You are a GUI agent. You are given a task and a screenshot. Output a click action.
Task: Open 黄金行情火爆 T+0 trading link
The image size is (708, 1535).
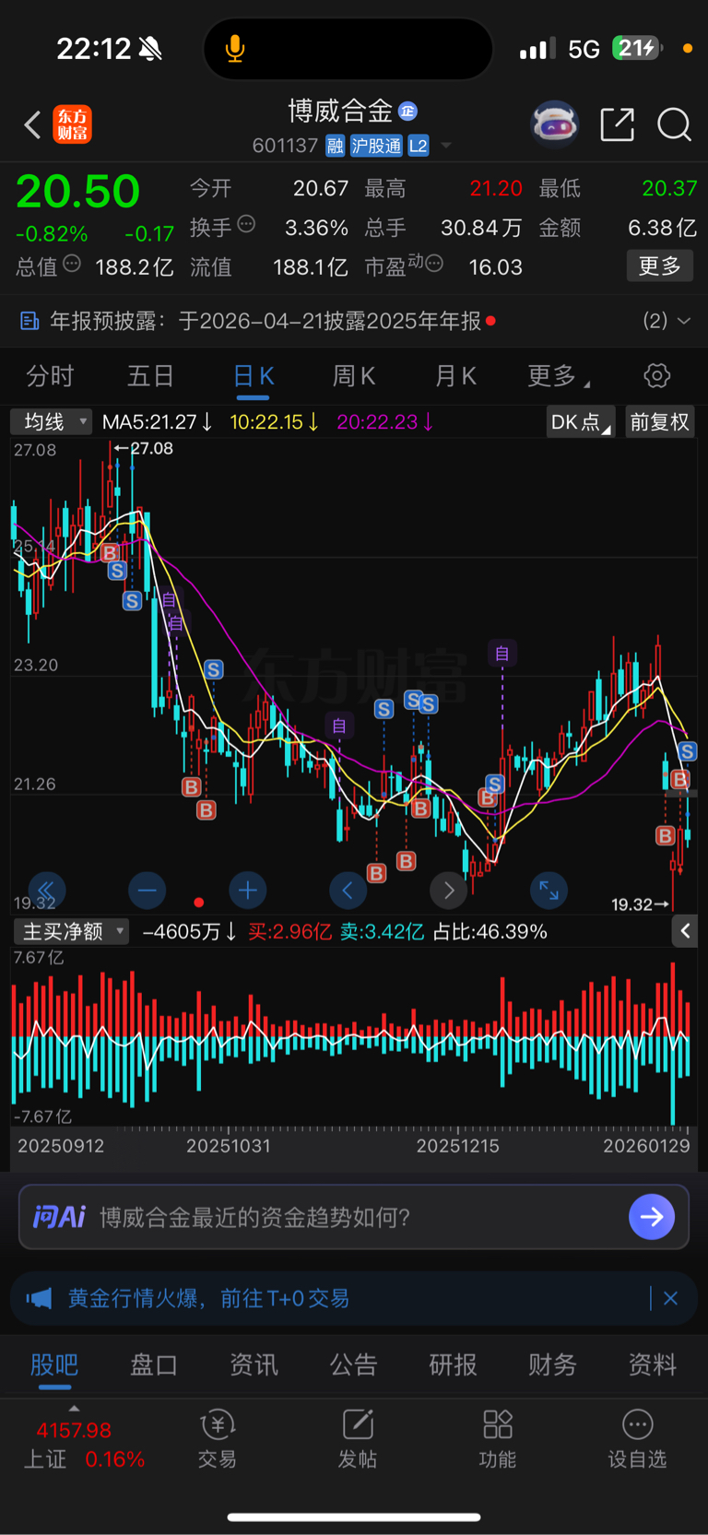tap(208, 1298)
